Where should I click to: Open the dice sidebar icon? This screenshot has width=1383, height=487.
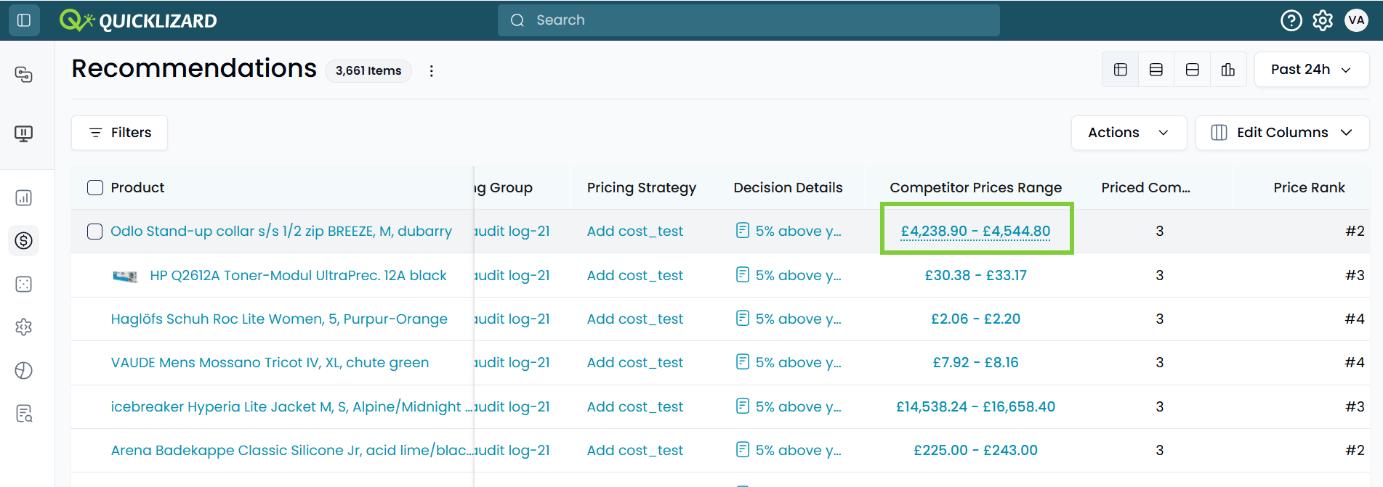click(23, 284)
